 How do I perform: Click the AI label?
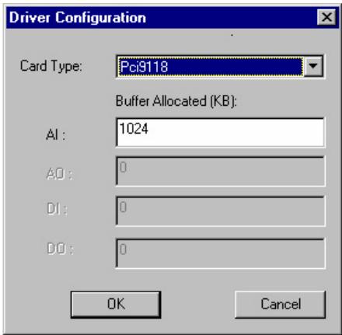pyautogui.click(x=55, y=134)
